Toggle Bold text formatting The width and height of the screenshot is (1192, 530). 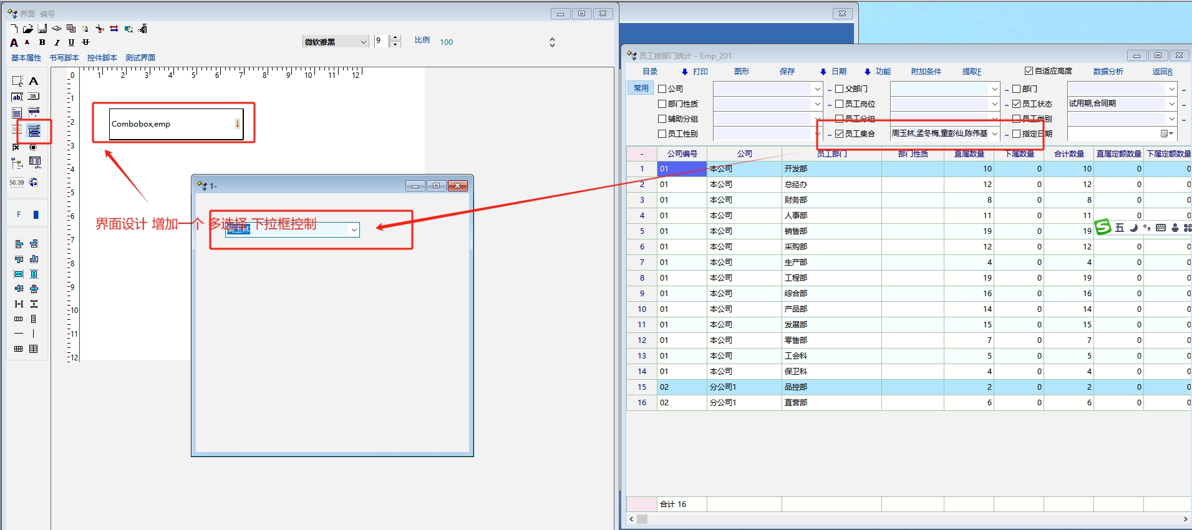pos(42,42)
